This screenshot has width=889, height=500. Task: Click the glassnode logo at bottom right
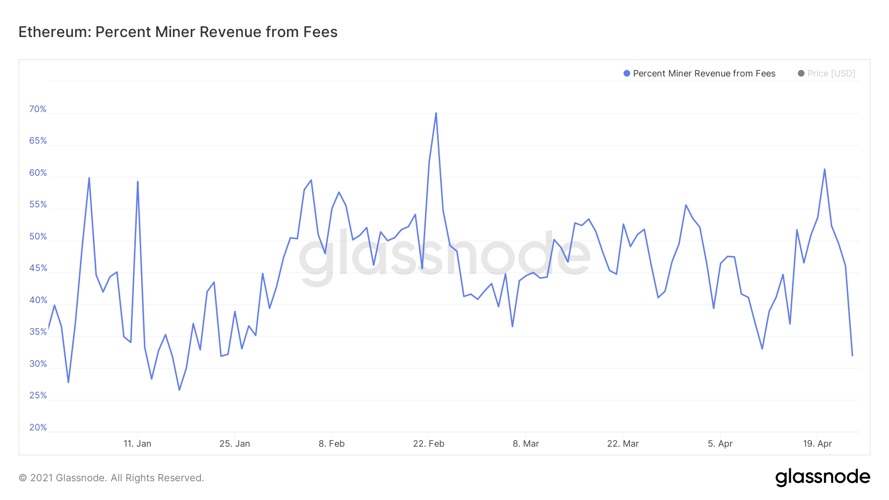click(822, 477)
